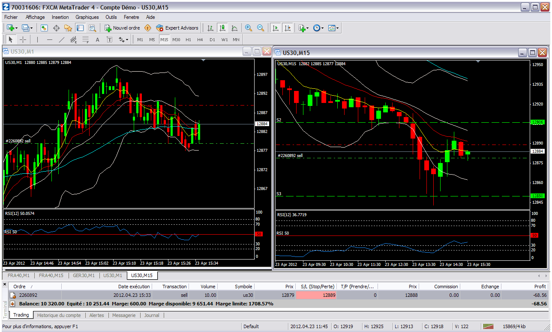Select the crosshair tool
This screenshot has height=332, width=552.
click(23, 39)
